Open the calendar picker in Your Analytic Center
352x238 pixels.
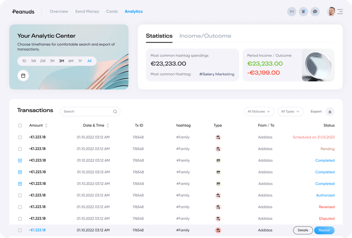(23, 76)
